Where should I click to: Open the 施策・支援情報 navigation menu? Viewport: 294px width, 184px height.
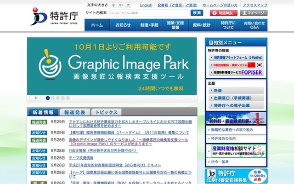tap(175, 25)
